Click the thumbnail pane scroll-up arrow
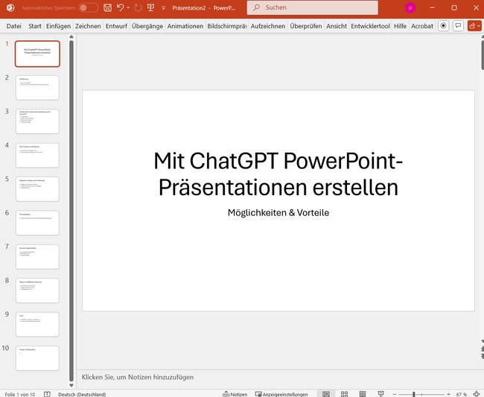 coord(71,36)
